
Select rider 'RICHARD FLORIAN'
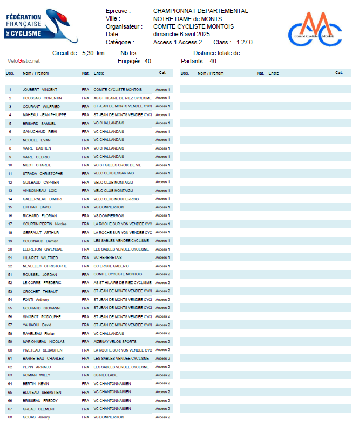pos(40,216)
